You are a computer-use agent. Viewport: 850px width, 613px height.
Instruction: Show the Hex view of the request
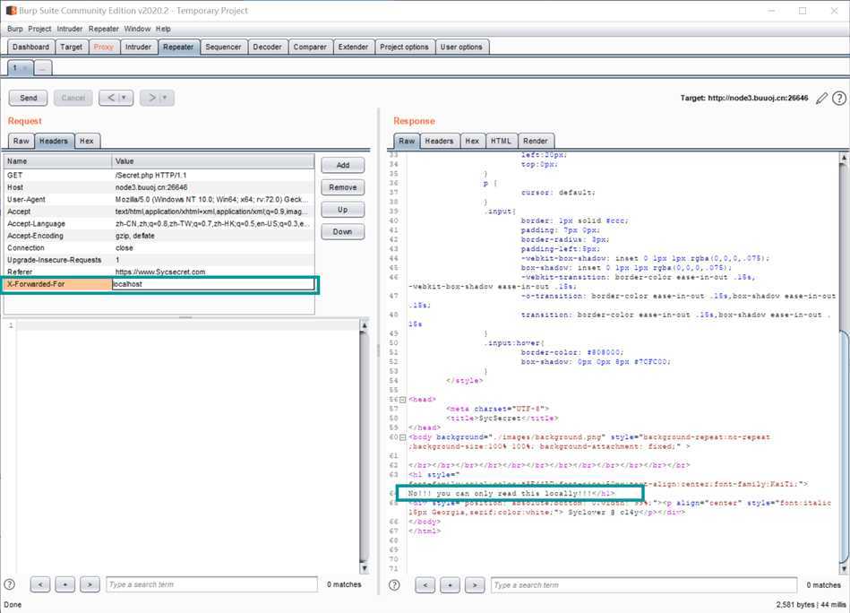[x=87, y=141]
